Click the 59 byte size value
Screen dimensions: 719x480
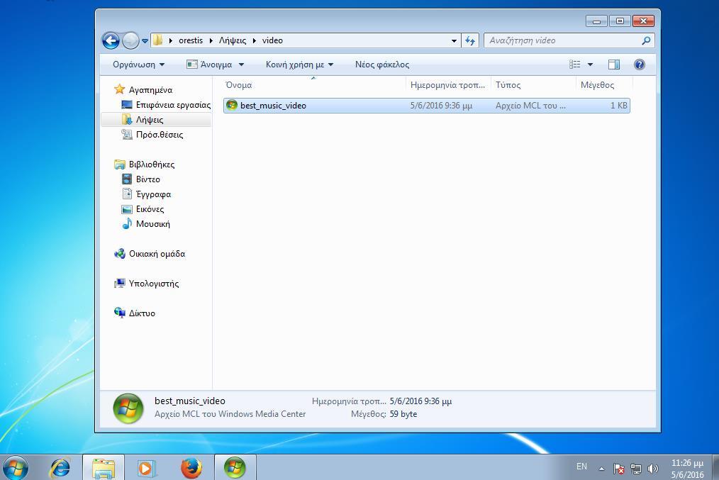pyautogui.click(x=403, y=414)
